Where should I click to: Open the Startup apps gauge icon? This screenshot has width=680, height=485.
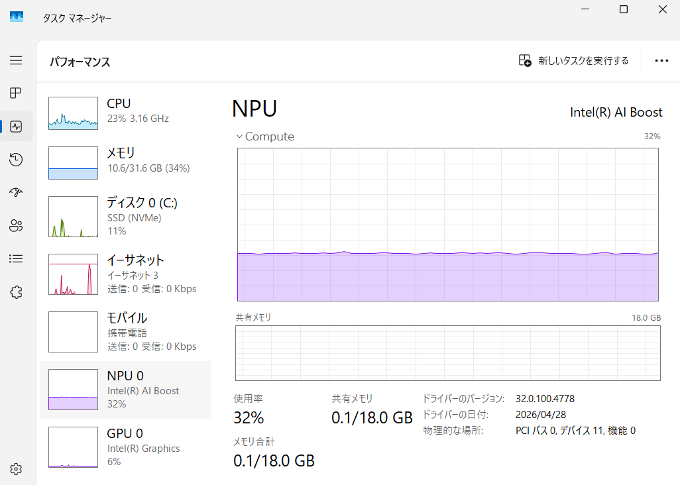16,192
